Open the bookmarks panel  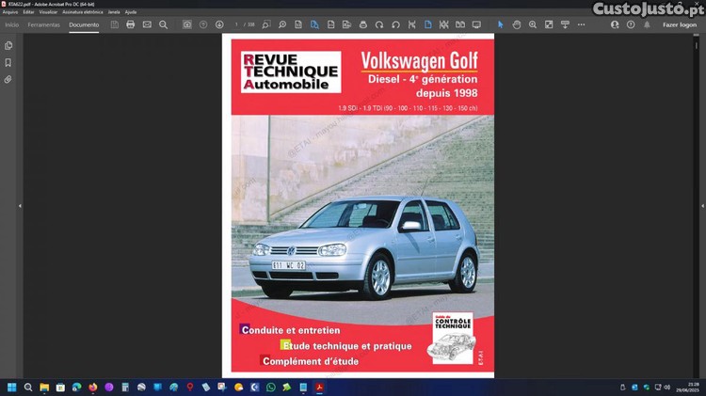click(x=8, y=62)
